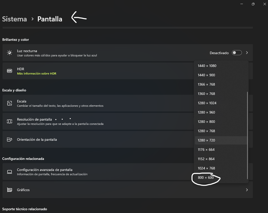Select 1360 × 768 in list
Screen dimensions: 268x213
(221, 94)
